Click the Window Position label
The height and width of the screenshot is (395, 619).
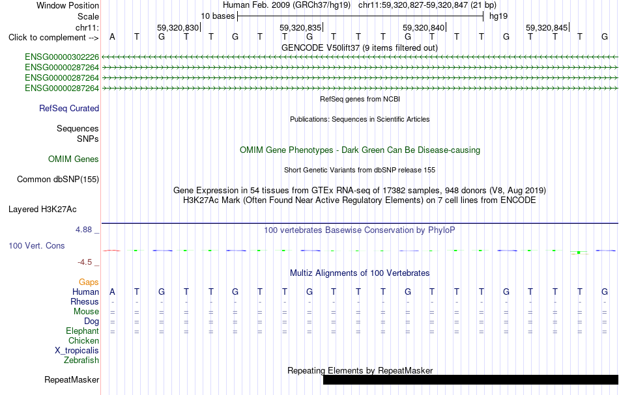(x=68, y=5)
